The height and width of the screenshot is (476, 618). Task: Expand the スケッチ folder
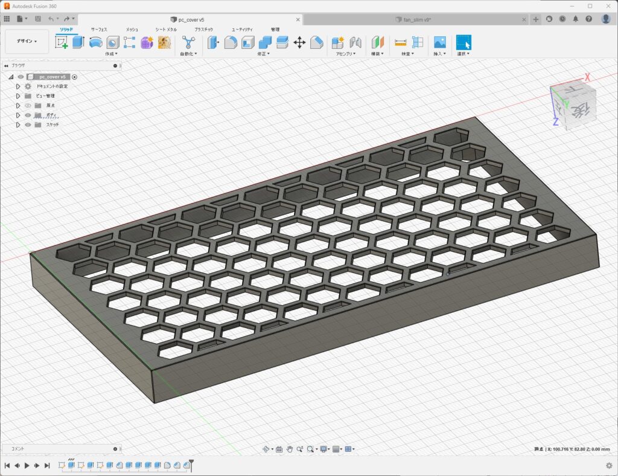tap(18, 124)
